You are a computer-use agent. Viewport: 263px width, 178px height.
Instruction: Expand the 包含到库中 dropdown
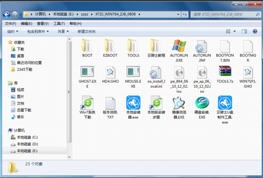click(38, 31)
